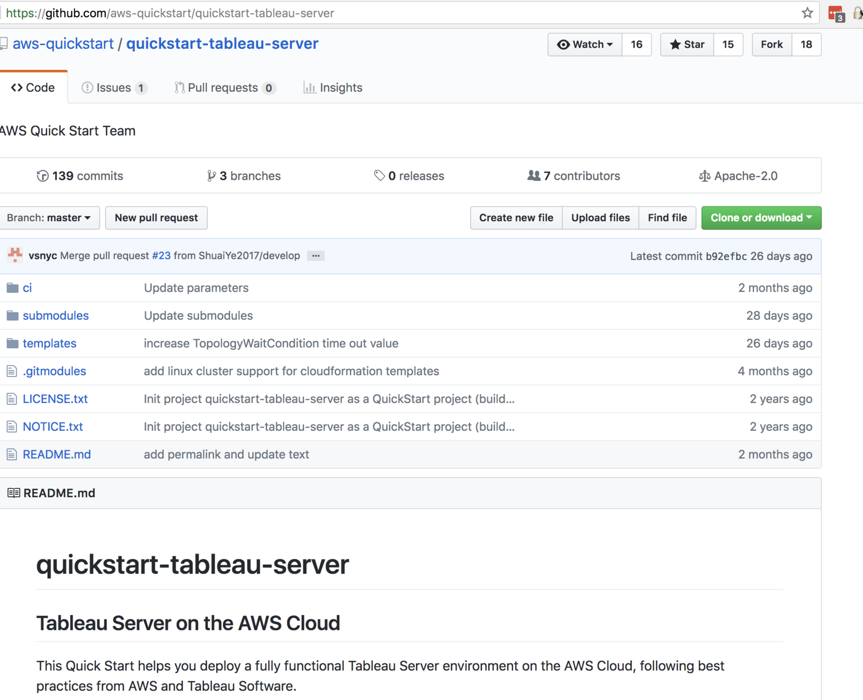Open the Insights tab
Image resolution: width=863 pixels, height=700 pixels.
(333, 88)
